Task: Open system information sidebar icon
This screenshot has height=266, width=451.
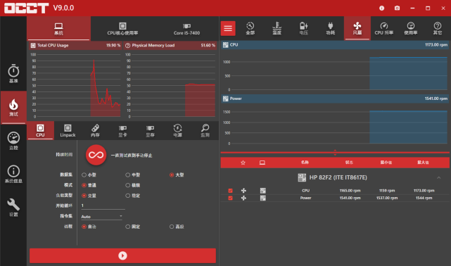Action: 13,175
